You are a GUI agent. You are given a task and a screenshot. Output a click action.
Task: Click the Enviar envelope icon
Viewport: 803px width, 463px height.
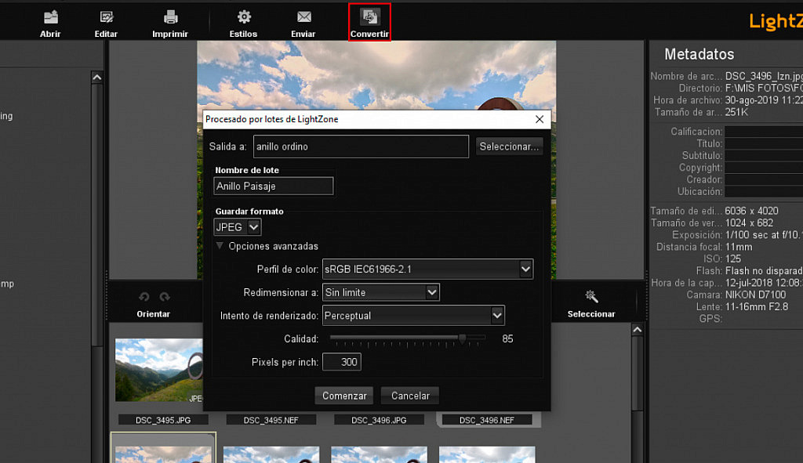[x=303, y=17]
